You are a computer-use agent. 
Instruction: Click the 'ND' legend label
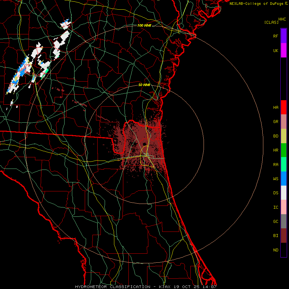tap(276, 250)
